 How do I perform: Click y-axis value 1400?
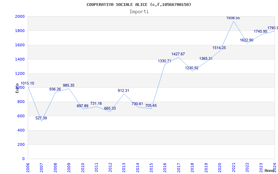pos(20,59)
